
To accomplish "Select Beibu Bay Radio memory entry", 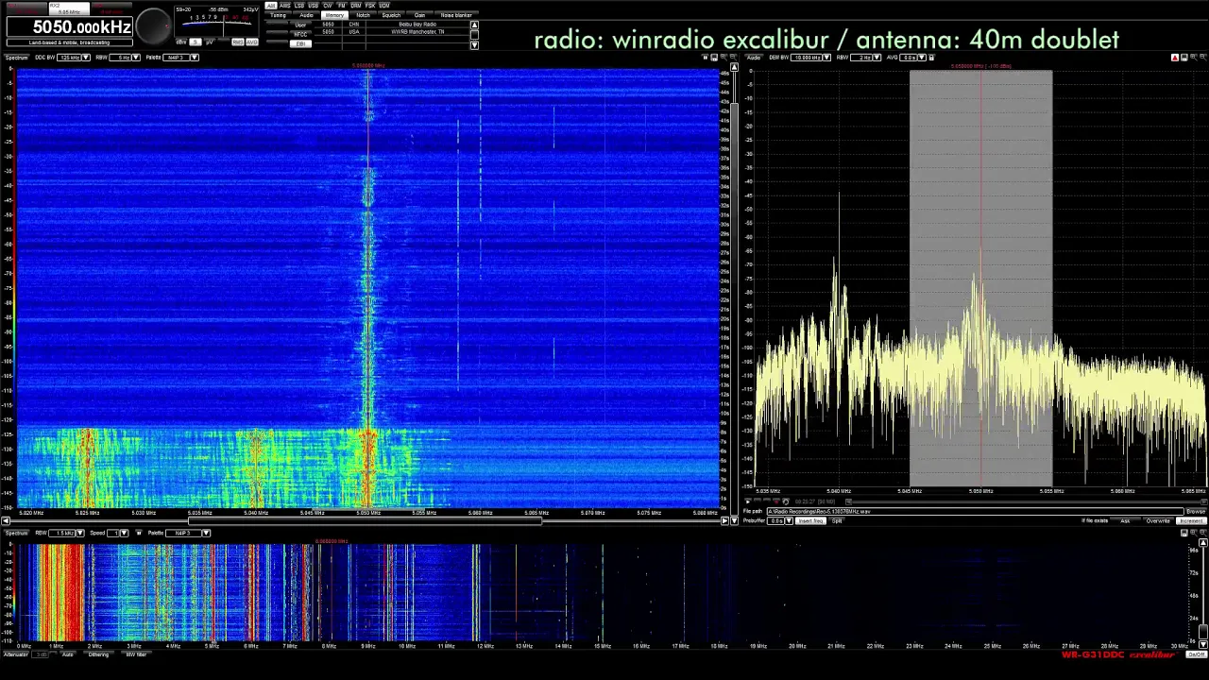I will (x=417, y=24).
